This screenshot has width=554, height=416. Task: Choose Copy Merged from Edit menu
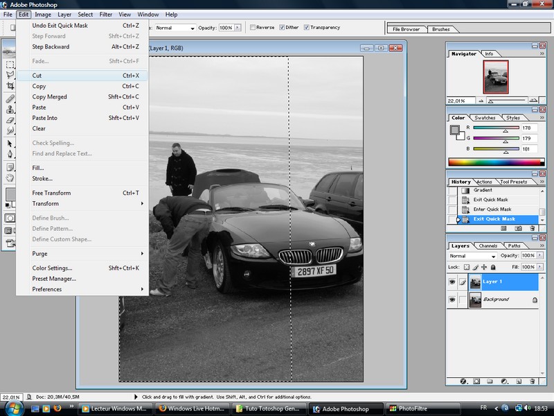(x=82, y=96)
